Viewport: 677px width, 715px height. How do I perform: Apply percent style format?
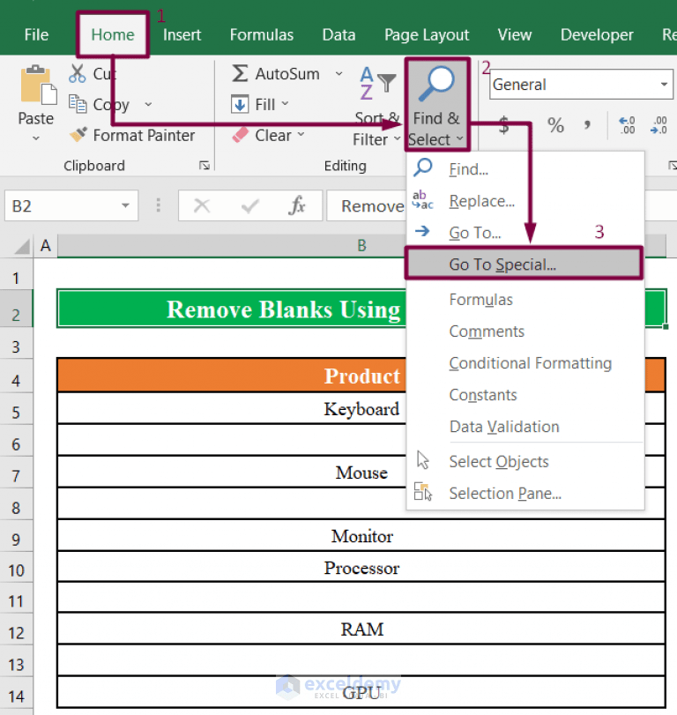555,125
